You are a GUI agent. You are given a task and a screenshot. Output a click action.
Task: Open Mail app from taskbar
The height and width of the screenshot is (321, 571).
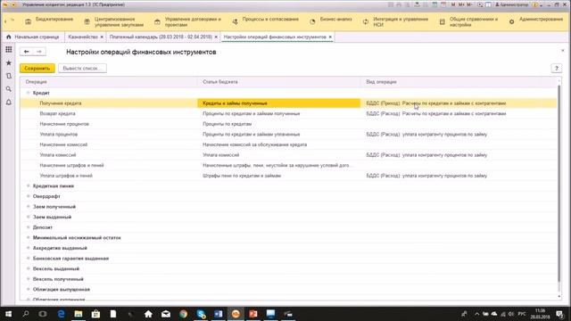point(166,314)
